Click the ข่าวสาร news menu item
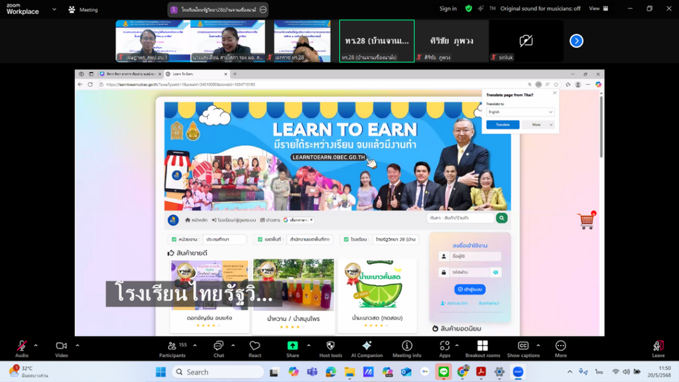Screen dimensions: 679x382 [x=270, y=220]
